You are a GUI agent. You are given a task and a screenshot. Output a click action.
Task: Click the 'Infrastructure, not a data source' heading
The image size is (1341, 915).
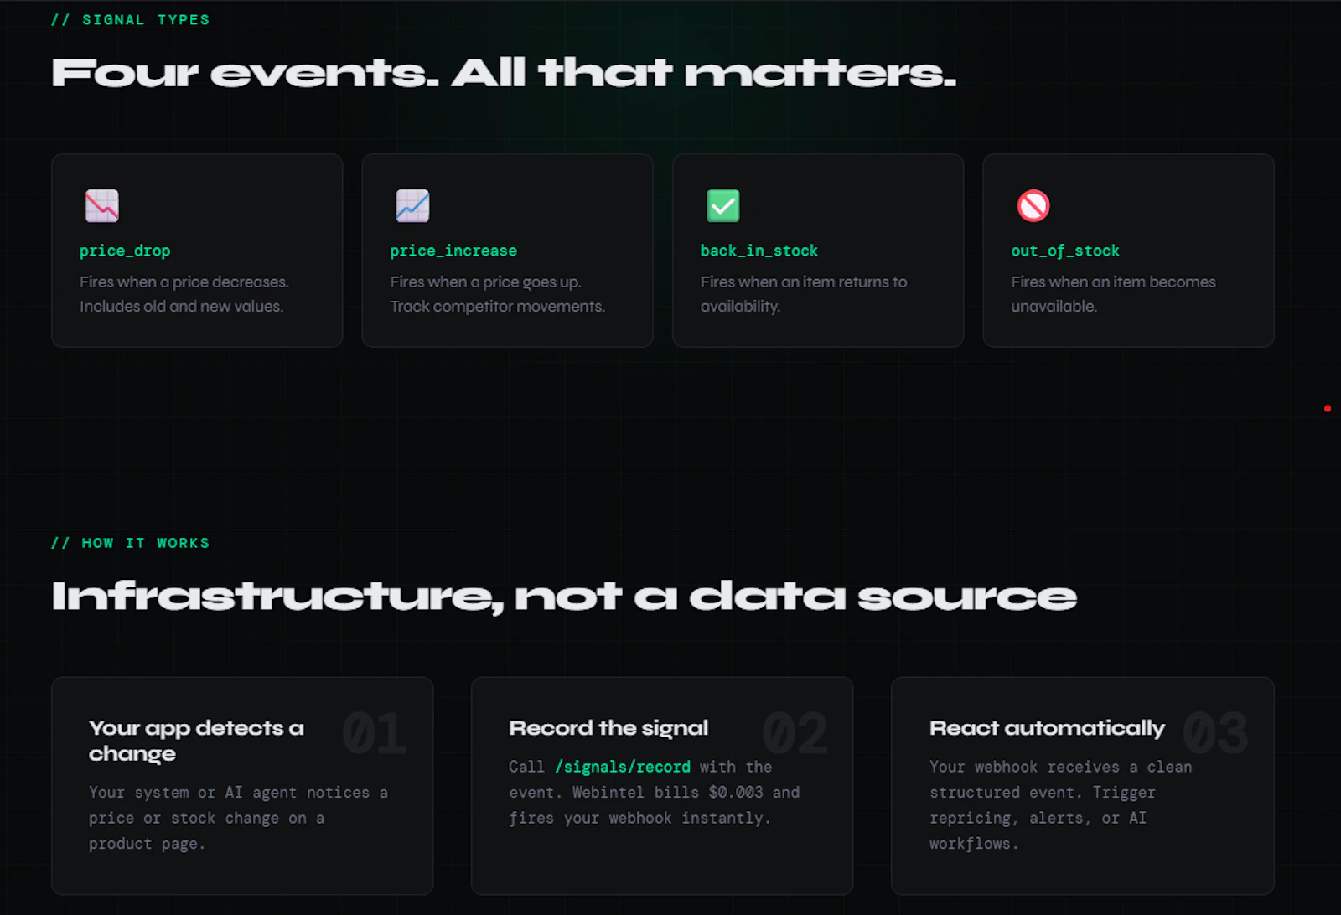tap(564, 597)
